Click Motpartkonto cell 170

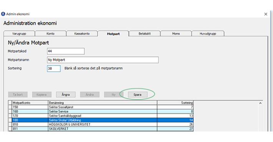click(x=30, y=116)
